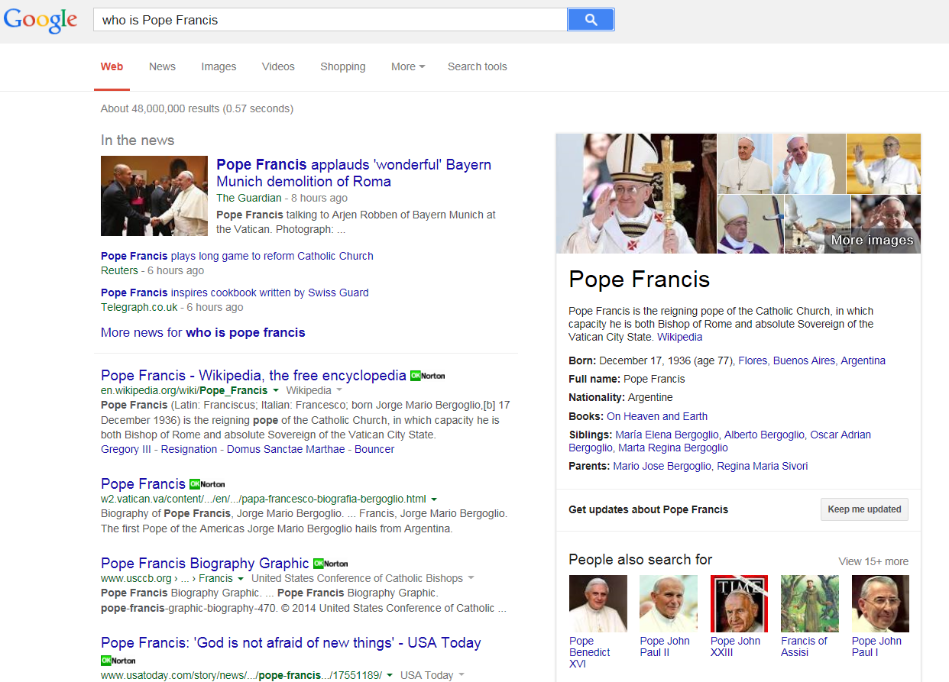
Task: Expand arrow after United States Conference of Catholic Bishops
Action: click(x=471, y=578)
